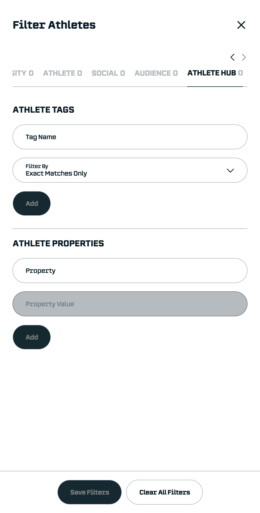Click the Athlete Tags section heading
This screenshot has height=513, width=260.
click(43, 110)
